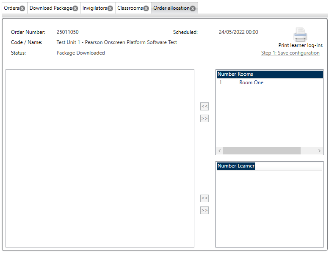Switch to the Invigilators tab
The image size is (329, 253).
click(x=94, y=8)
